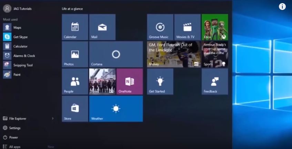
Task: Launch the Mail tile
Action: click(x=102, y=27)
